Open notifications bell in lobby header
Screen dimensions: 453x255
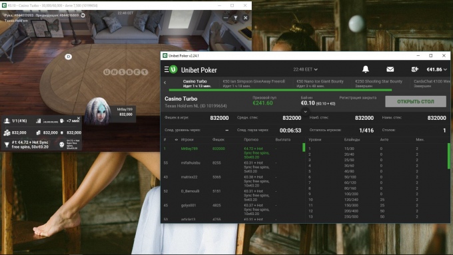click(x=366, y=69)
